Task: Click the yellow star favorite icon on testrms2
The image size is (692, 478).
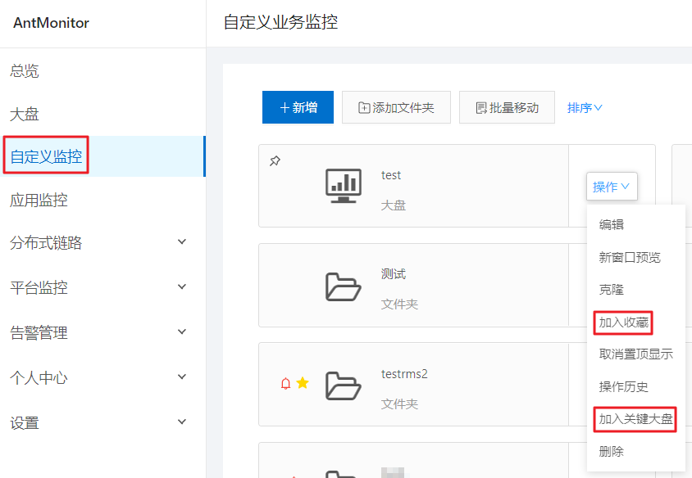Action: click(x=303, y=383)
